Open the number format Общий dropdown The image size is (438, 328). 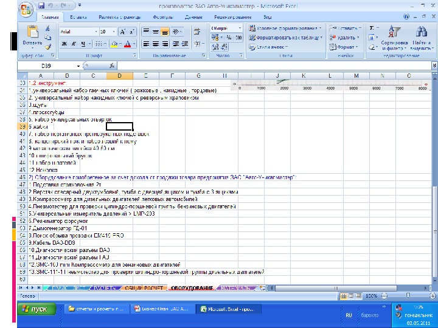click(240, 28)
